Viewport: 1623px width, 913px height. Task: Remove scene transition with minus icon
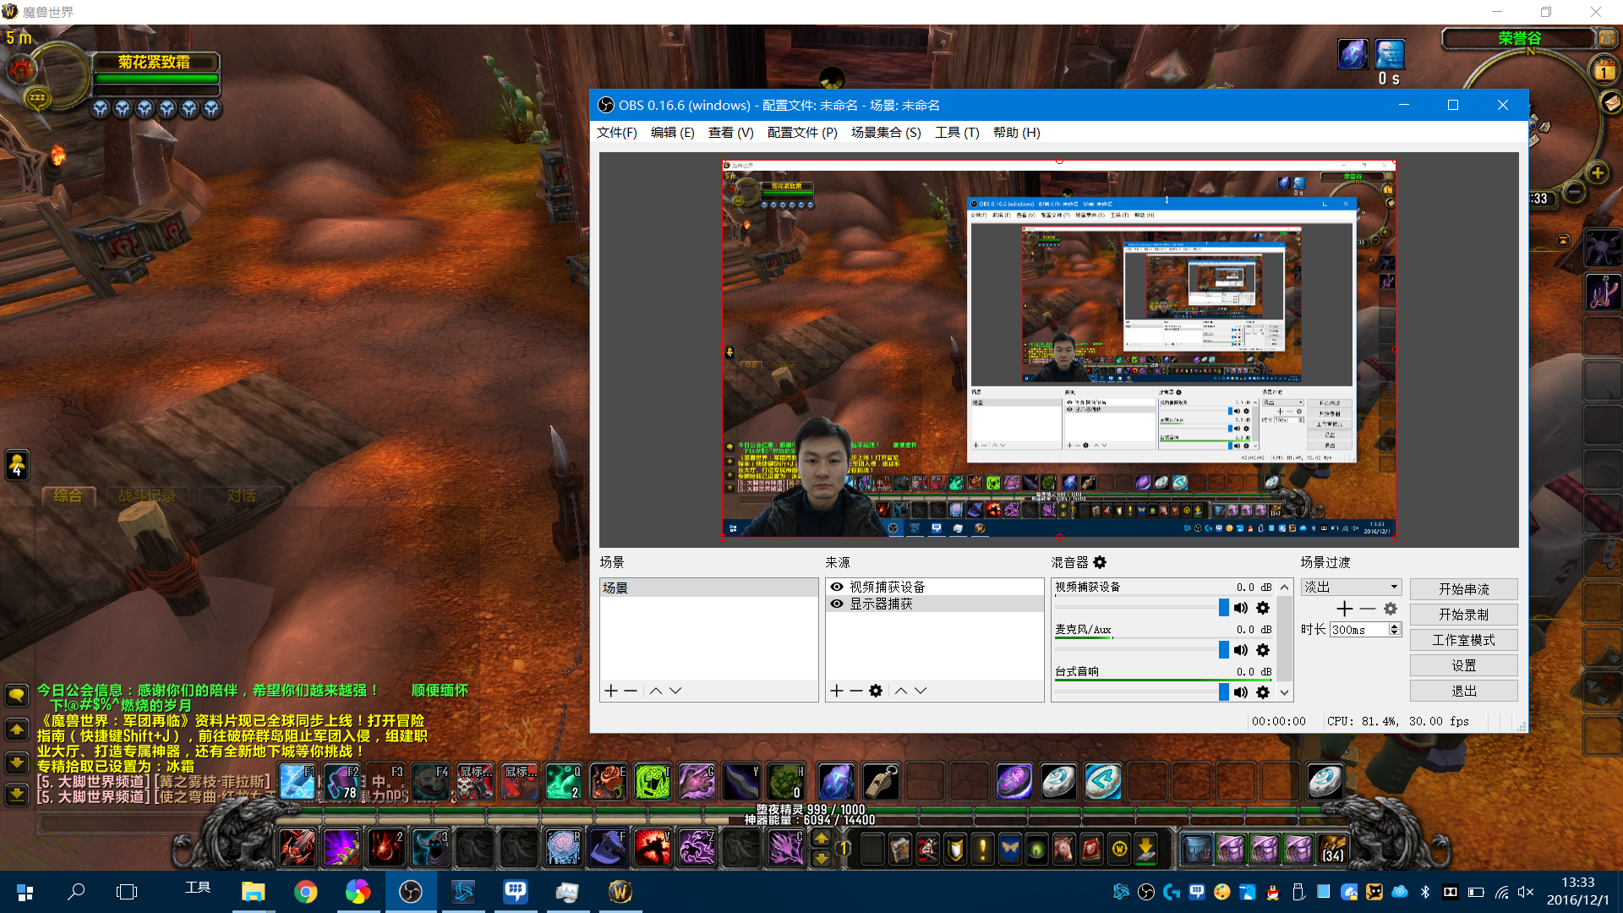[1368, 609]
